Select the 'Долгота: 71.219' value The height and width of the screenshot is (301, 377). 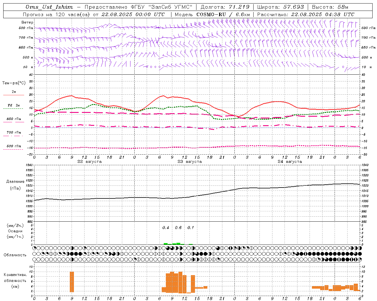tap(225, 7)
